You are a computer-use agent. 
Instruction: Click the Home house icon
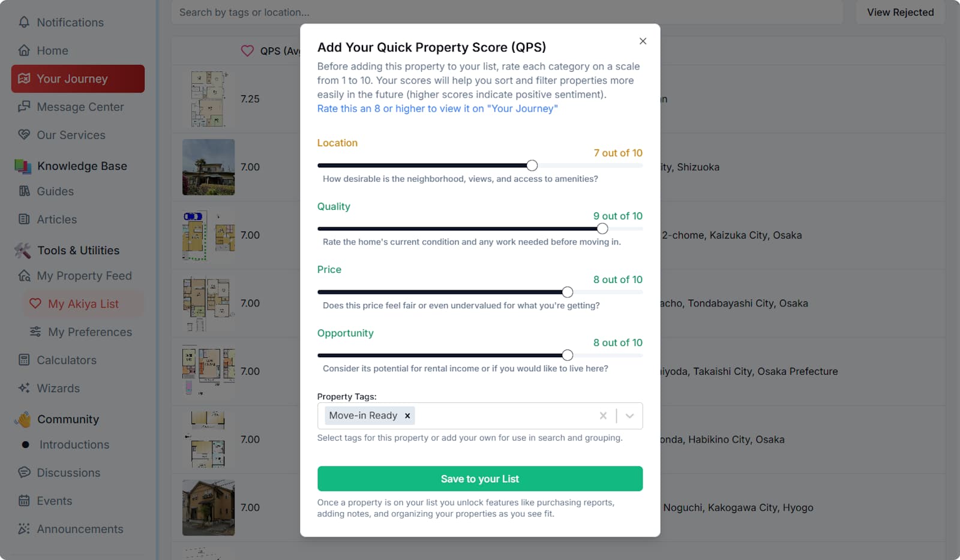(x=24, y=50)
